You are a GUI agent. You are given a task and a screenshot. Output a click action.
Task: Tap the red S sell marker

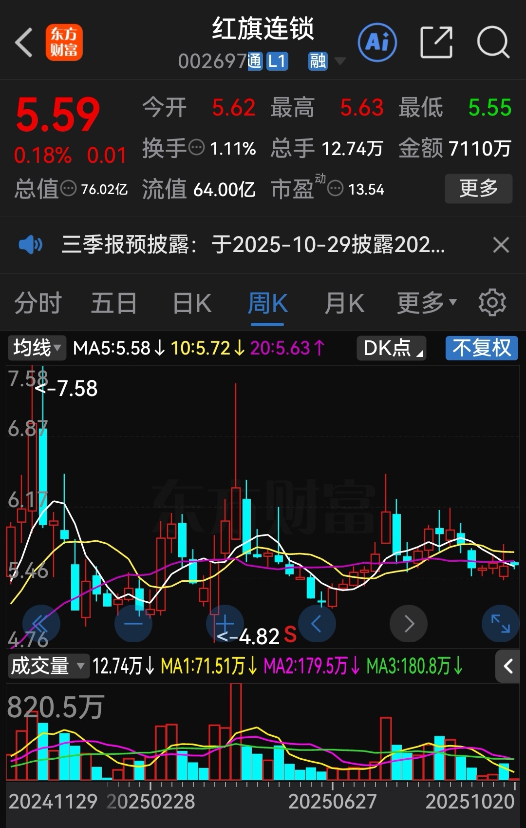pos(290,634)
